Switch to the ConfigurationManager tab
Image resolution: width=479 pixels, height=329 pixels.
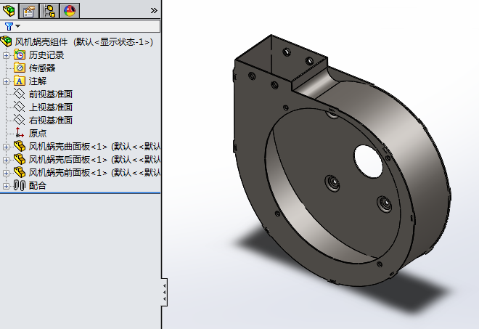(x=49, y=11)
